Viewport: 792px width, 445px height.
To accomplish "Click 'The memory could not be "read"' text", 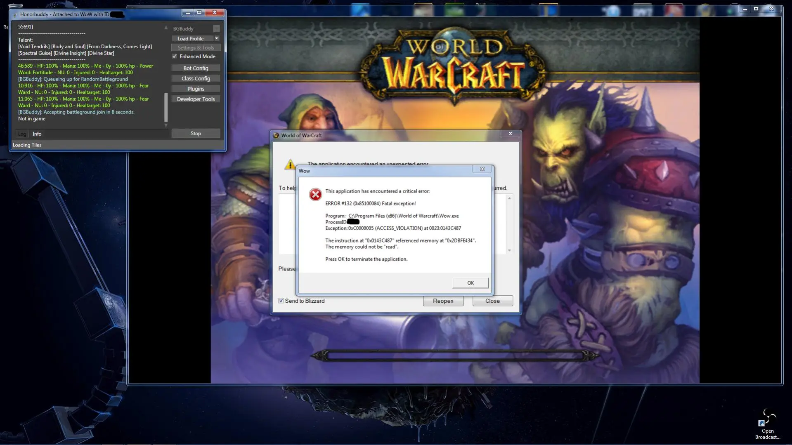I will [362, 247].
